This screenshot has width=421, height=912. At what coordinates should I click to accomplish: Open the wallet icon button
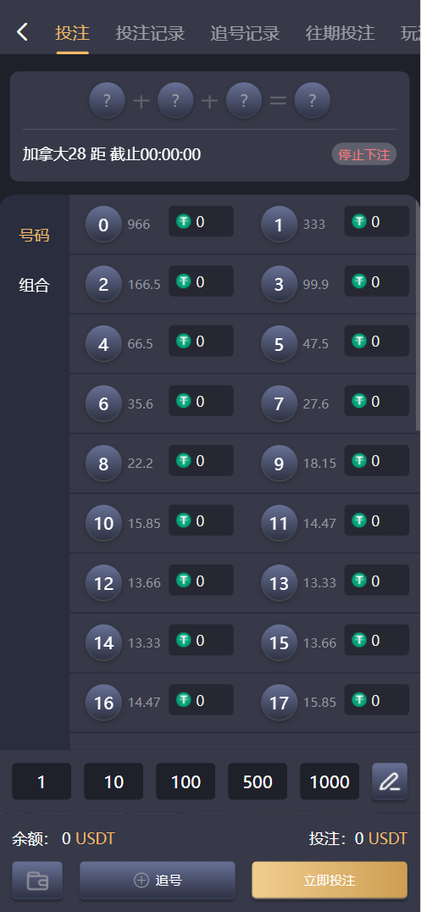click(x=37, y=880)
